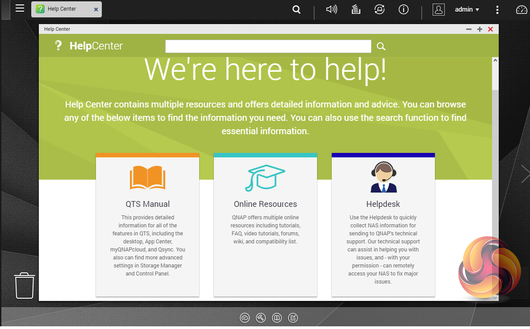This screenshot has height=329, width=530.
Task: Open Helpdesk card title
Action: pyautogui.click(x=383, y=204)
